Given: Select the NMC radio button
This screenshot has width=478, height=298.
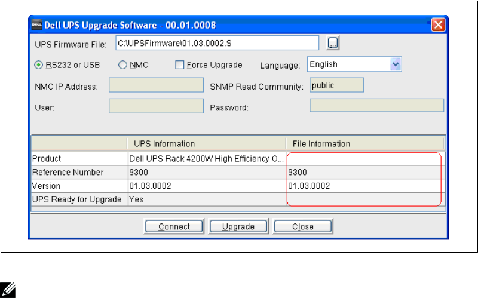Looking at the screenshot, I should point(122,65).
